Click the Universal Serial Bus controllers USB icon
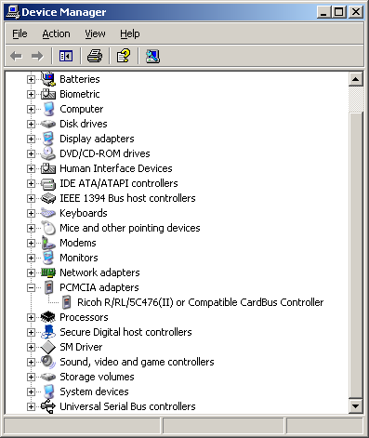Image resolution: width=369 pixels, height=438 pixels. 48,406
